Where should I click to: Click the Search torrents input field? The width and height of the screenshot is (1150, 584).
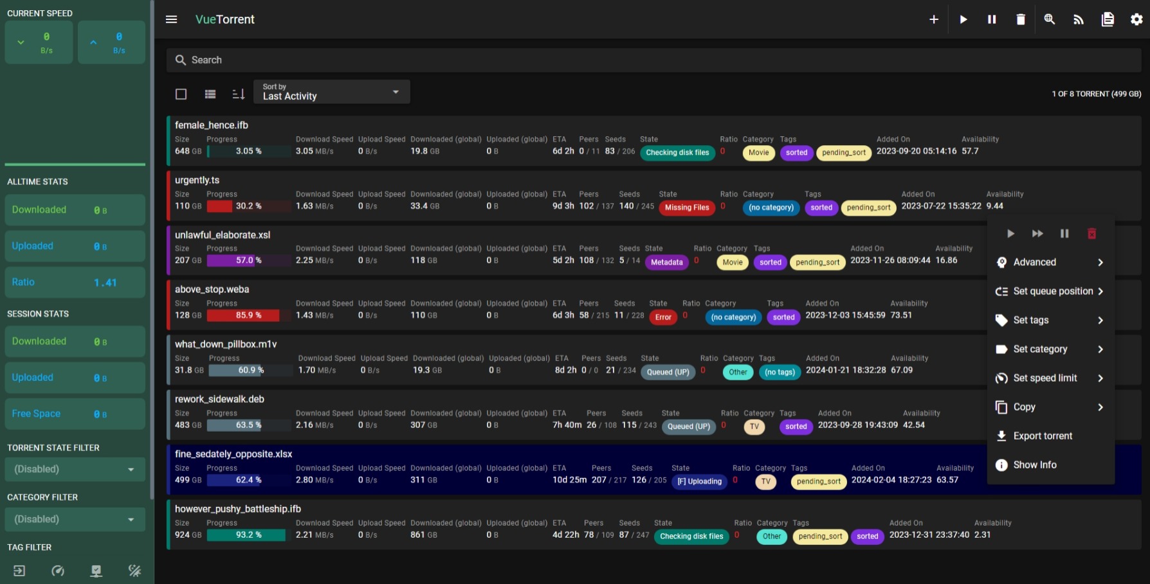[653, 60]
